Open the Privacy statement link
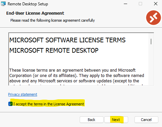 tap(23, 94)
